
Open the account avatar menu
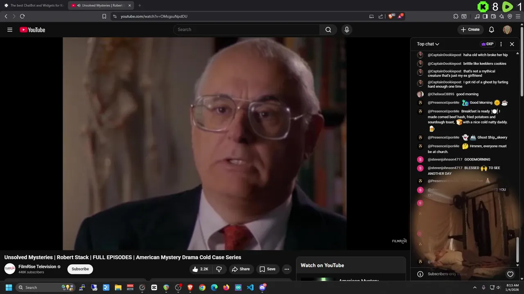507,29
